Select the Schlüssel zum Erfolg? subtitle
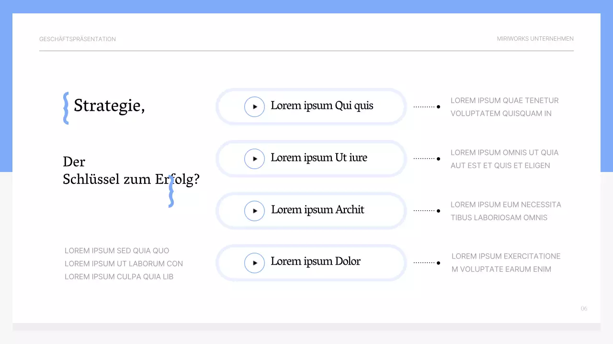 pyautogui.click(x=131, y=179)
